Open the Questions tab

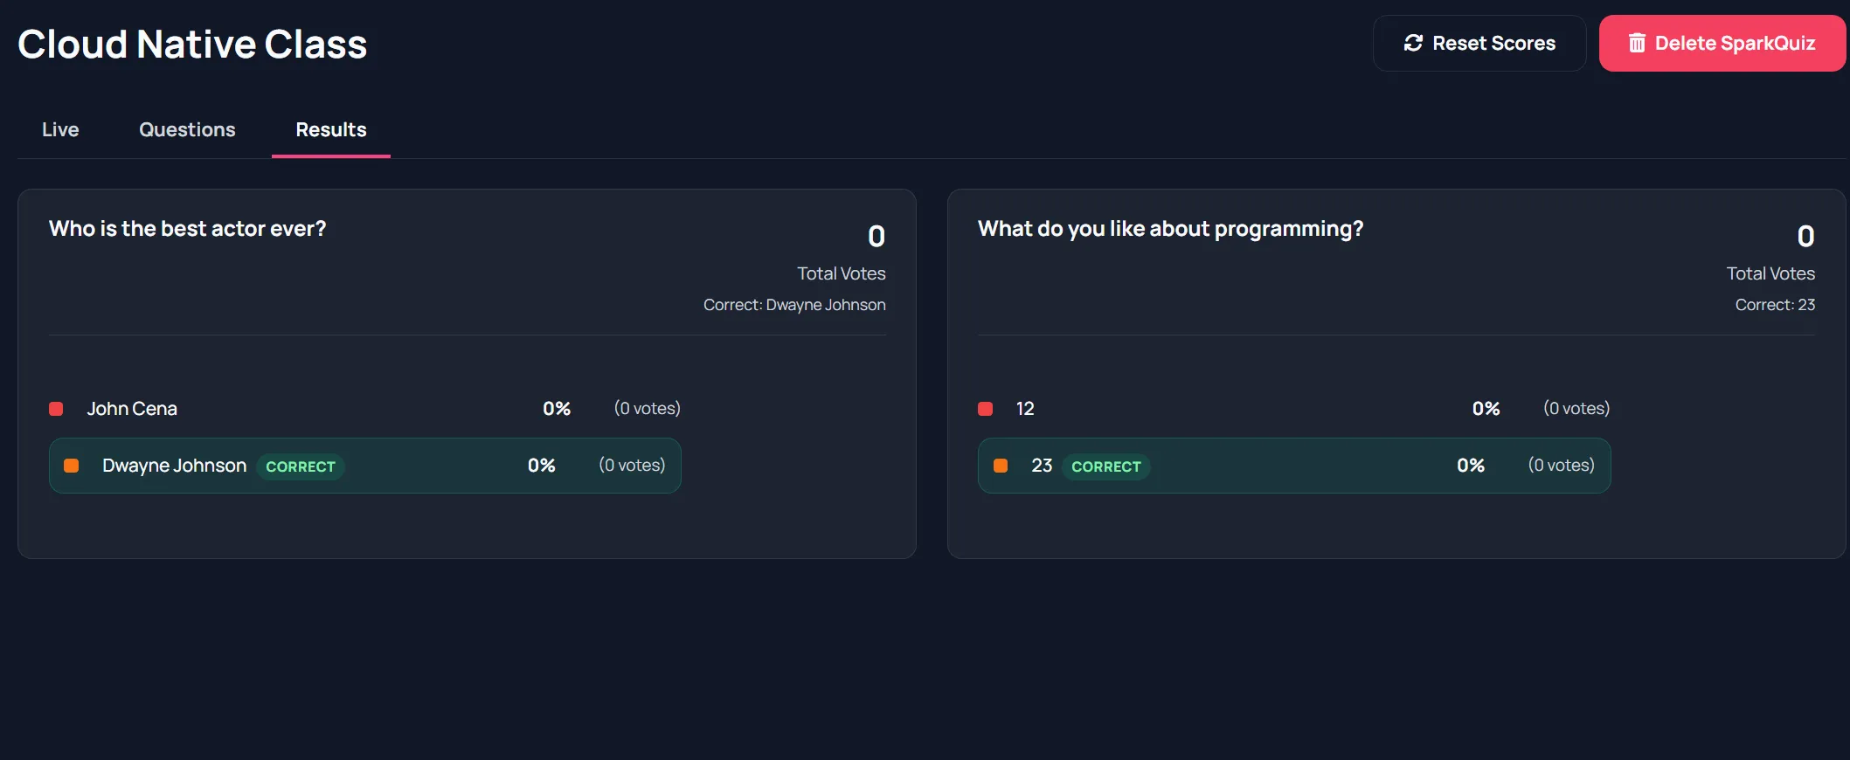[x=187, y=129]
